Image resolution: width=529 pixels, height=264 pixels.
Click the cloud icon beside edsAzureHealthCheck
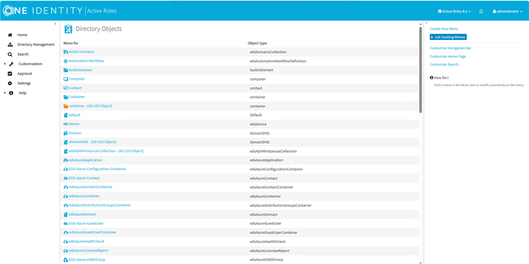pos(65,242)
